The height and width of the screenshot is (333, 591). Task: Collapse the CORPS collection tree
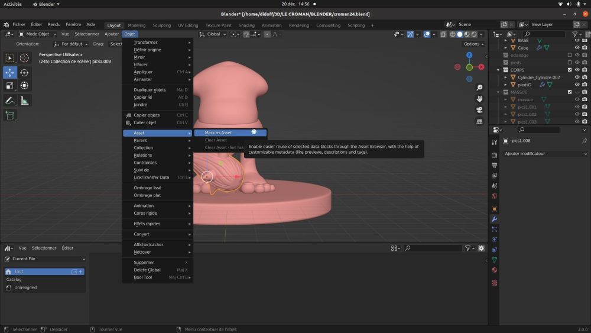click(498, 70)
